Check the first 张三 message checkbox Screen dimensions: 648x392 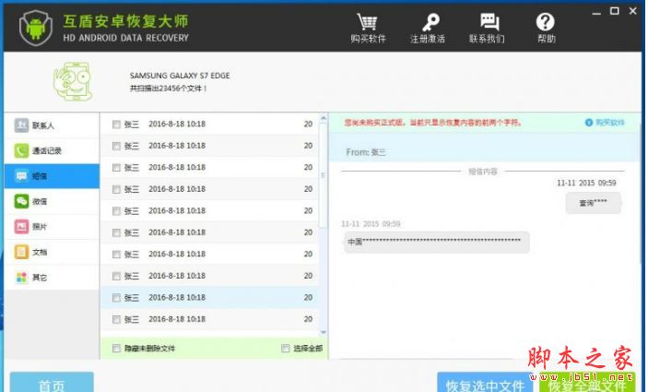(116, 125)
